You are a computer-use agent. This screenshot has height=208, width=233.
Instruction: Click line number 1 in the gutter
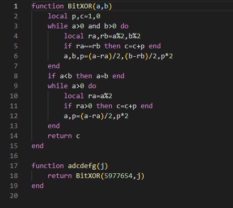[16, 6]
